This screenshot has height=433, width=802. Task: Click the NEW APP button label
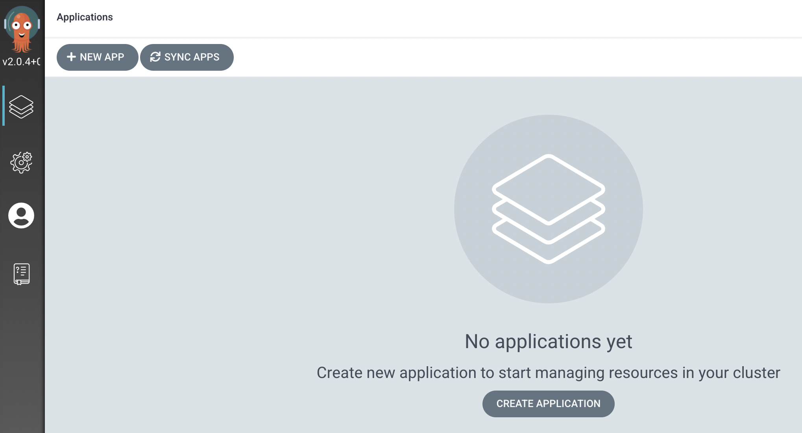(x=102, y=57)
